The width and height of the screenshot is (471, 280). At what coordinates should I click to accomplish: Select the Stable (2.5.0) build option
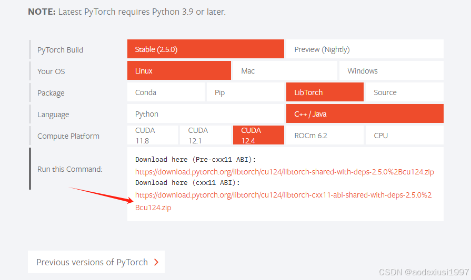(x=205, y=49)
